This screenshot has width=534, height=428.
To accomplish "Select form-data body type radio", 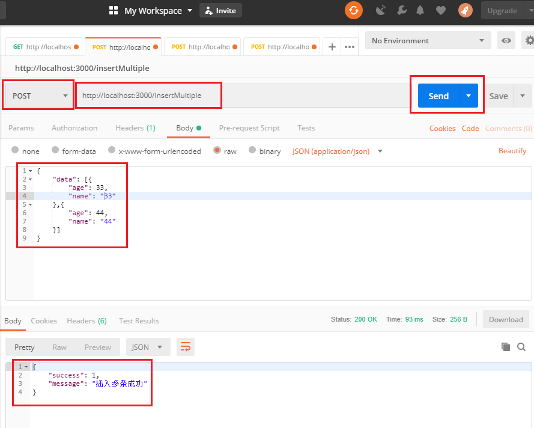I will point(55,150).
